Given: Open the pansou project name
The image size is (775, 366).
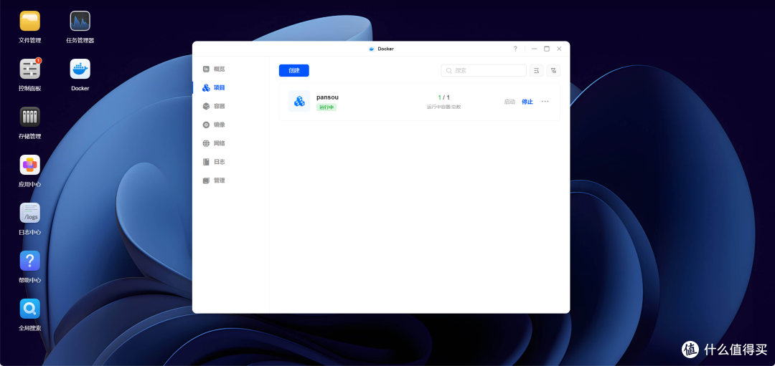Looking at the screenshot, I should point(328,97).
